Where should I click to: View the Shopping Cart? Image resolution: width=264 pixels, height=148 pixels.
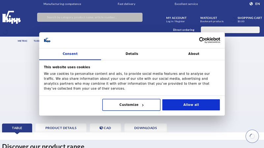click(249, 19)
